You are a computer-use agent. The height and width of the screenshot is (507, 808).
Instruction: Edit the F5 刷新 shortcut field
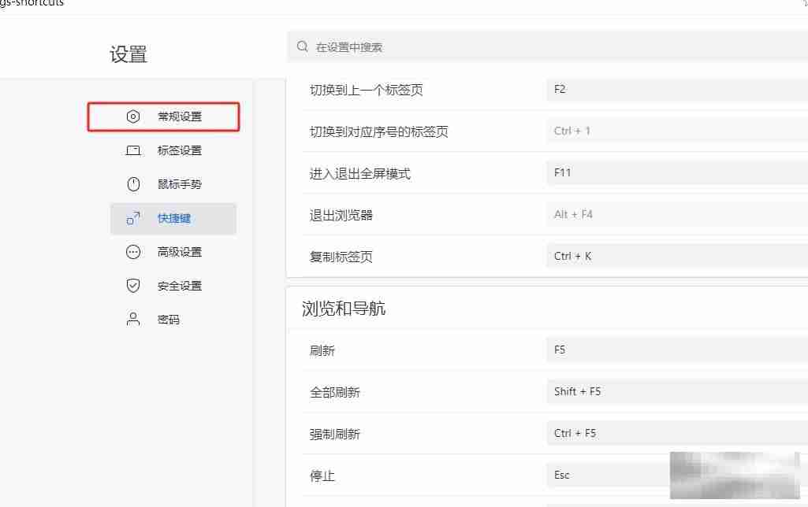click(677, 350)
